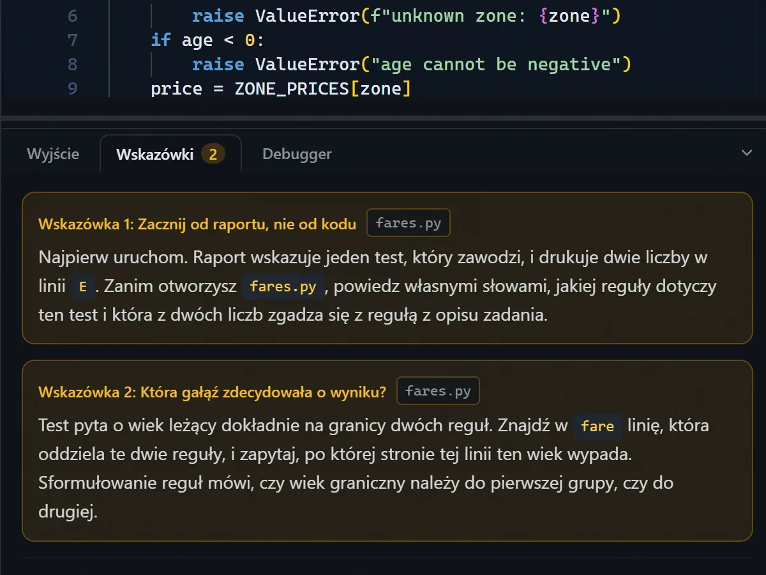The height and width of the screenshot is (575, 766).
Task: Click line number 6 in the gutter
Action: click(72, 15)
